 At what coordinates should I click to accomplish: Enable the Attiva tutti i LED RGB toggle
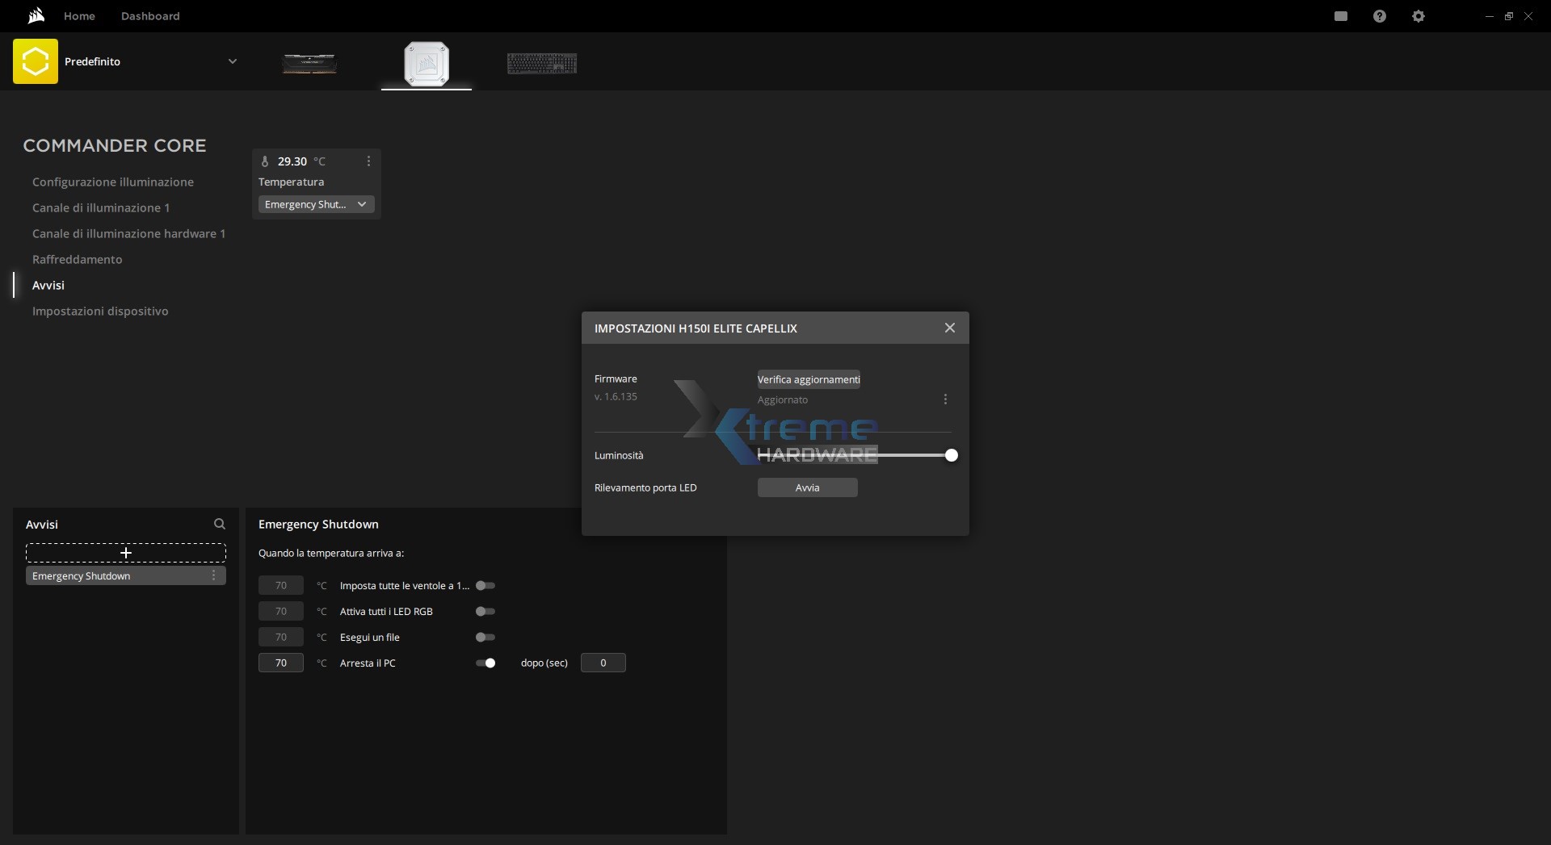tap(485, 612)
